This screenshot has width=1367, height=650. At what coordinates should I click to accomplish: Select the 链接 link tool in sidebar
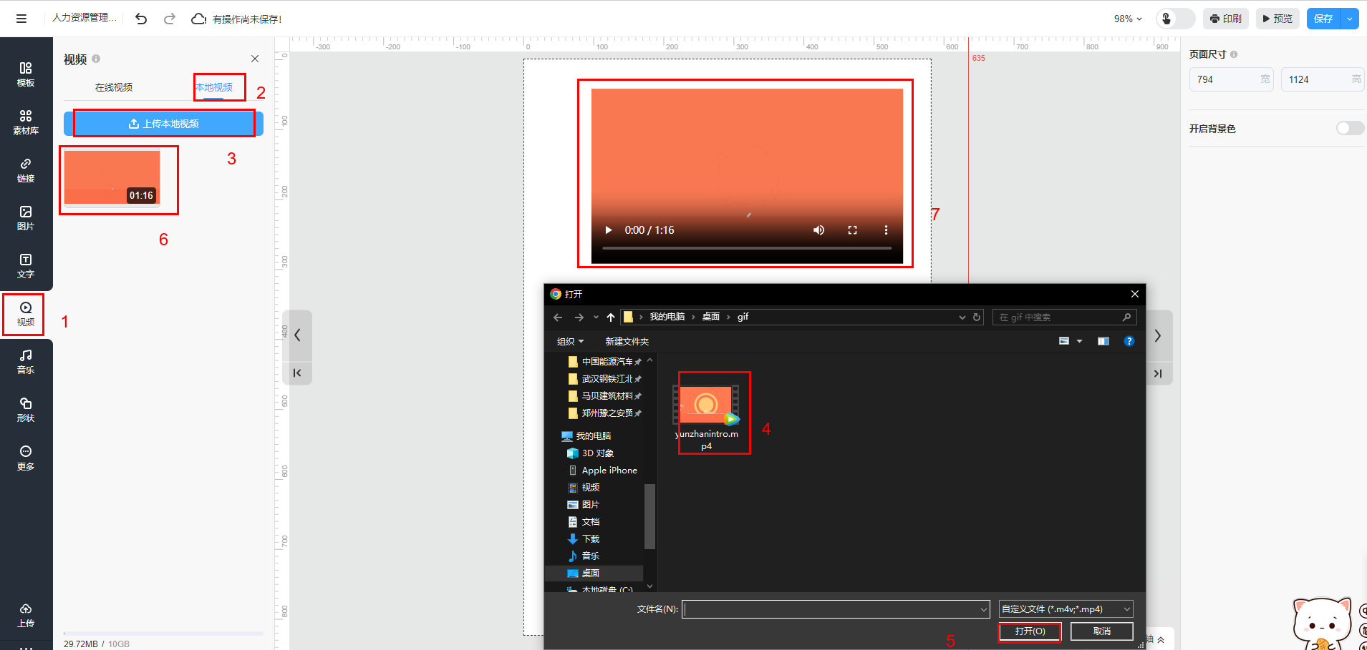26,169
